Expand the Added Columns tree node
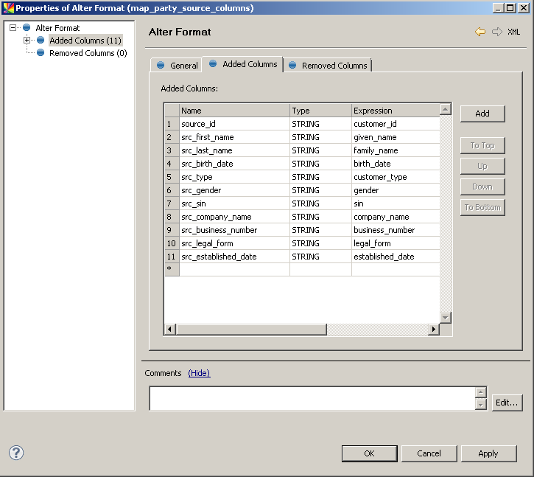This screenshot has width=534, height=477. coord(27,41)
